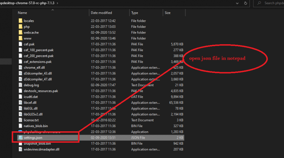The height and width of the screenshot is (158, 284).
Task: Click the d3dcompiler_43.dll file icon
Action: 20,73
